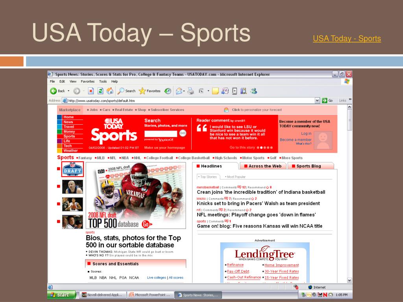Switch to Microsoft PowerPoint taskbar item
This screenshot has height=302, width=403.
coord(150,295)
